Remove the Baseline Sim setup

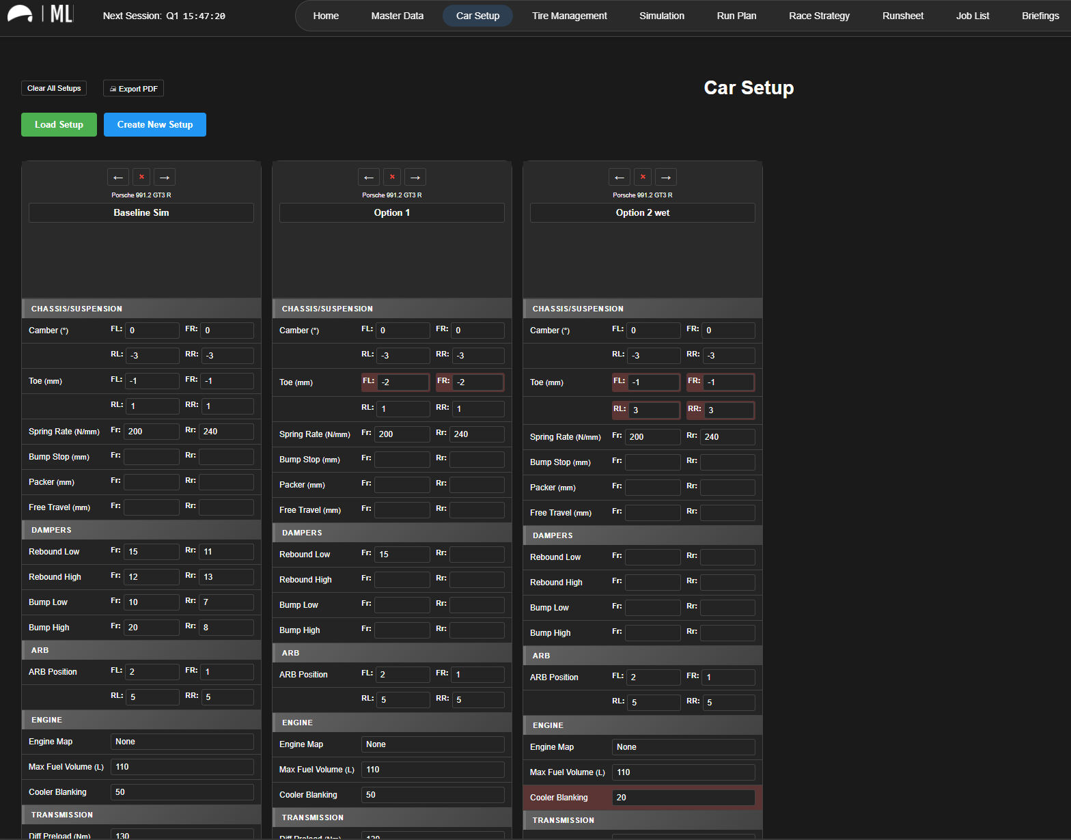click(141, 177)
